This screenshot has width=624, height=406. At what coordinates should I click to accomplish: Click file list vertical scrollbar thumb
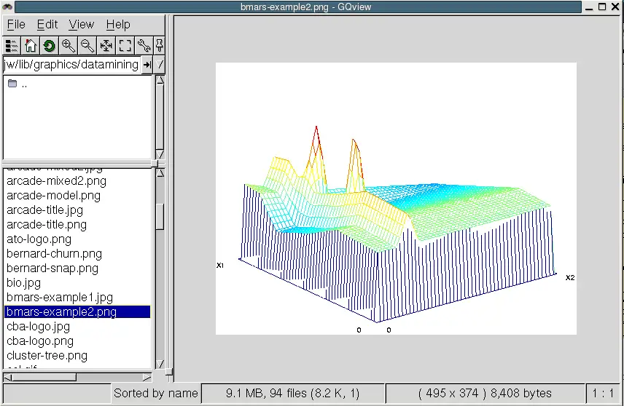[160, 217]
